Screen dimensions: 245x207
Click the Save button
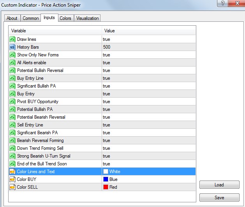point(219,198)
